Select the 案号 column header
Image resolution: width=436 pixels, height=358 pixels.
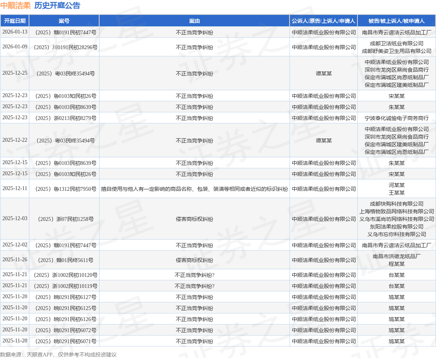tap(64, 21)
